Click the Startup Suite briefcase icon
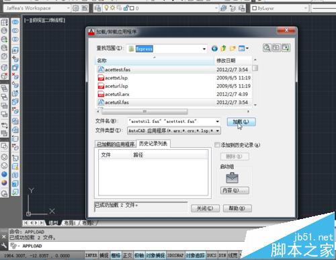Viewport: 336px width, 260px height. [x=232, y=178]
